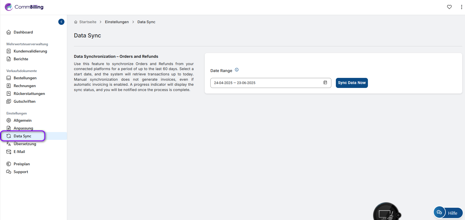Open the Hilfe chat widget
Image resolution: width=465 pixels, height=220 pixels.
pos(448,213)
